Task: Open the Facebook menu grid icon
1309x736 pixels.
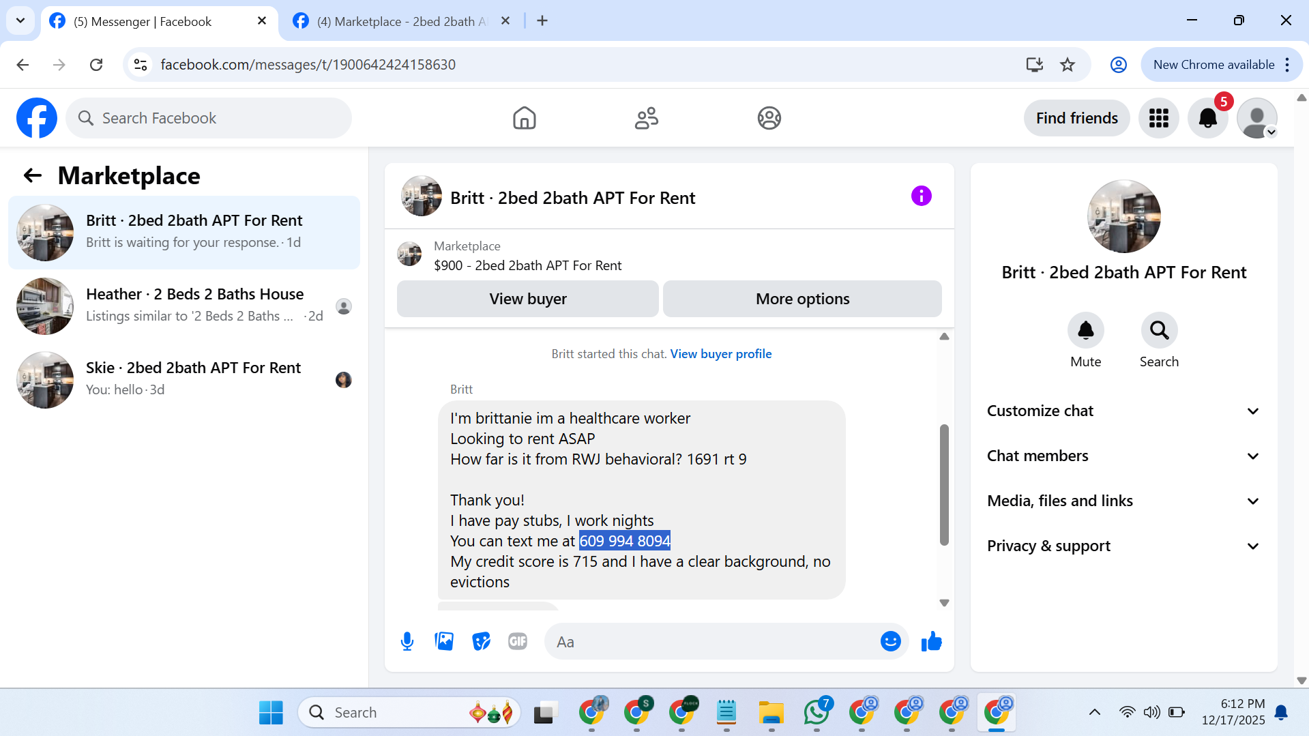Action: [1158, 118]
